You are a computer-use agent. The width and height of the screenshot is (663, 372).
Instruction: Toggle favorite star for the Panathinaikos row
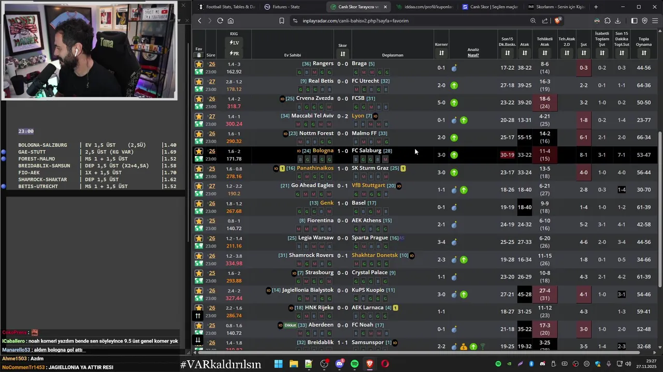click(199, 169)
